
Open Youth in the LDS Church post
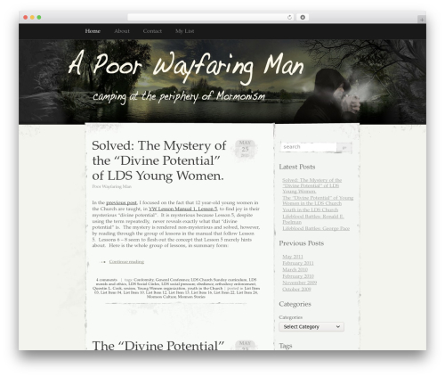pos(310,209)
